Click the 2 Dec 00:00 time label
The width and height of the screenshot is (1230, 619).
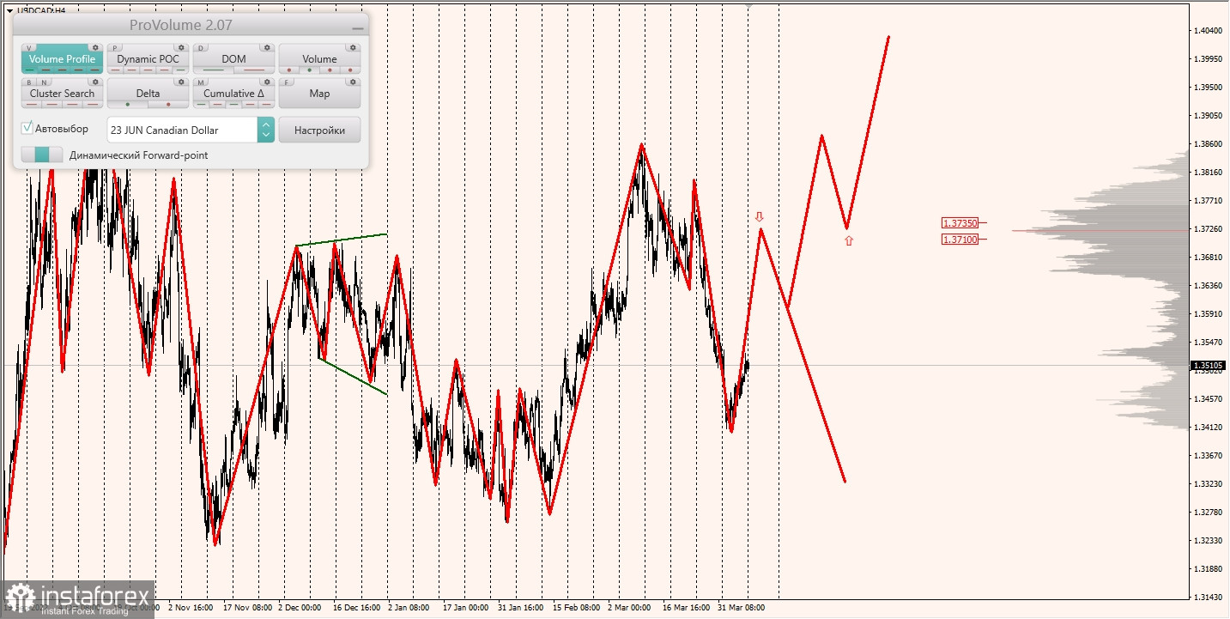300,607
